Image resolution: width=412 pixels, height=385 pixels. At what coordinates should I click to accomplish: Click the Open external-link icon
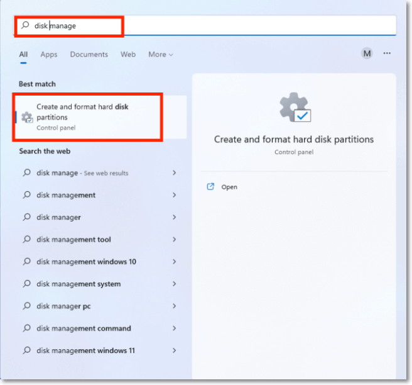click(210, 187)
